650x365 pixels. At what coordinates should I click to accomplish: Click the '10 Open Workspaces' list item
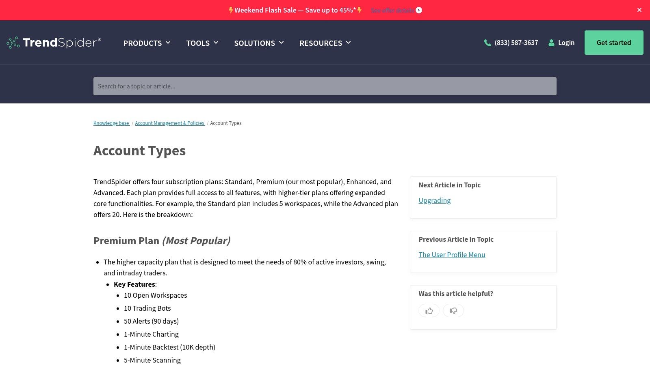click(156, 295)
